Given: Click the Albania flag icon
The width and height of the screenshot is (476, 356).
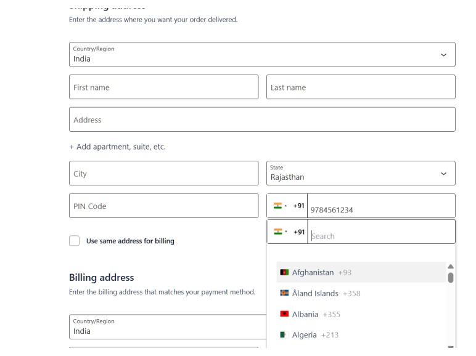Looking at the screenshot, I should 284,315.
